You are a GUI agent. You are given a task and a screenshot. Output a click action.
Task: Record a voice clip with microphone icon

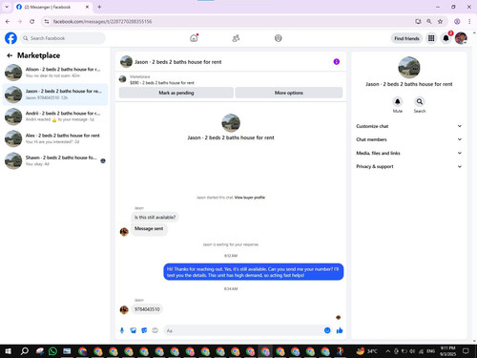[122, 330]
